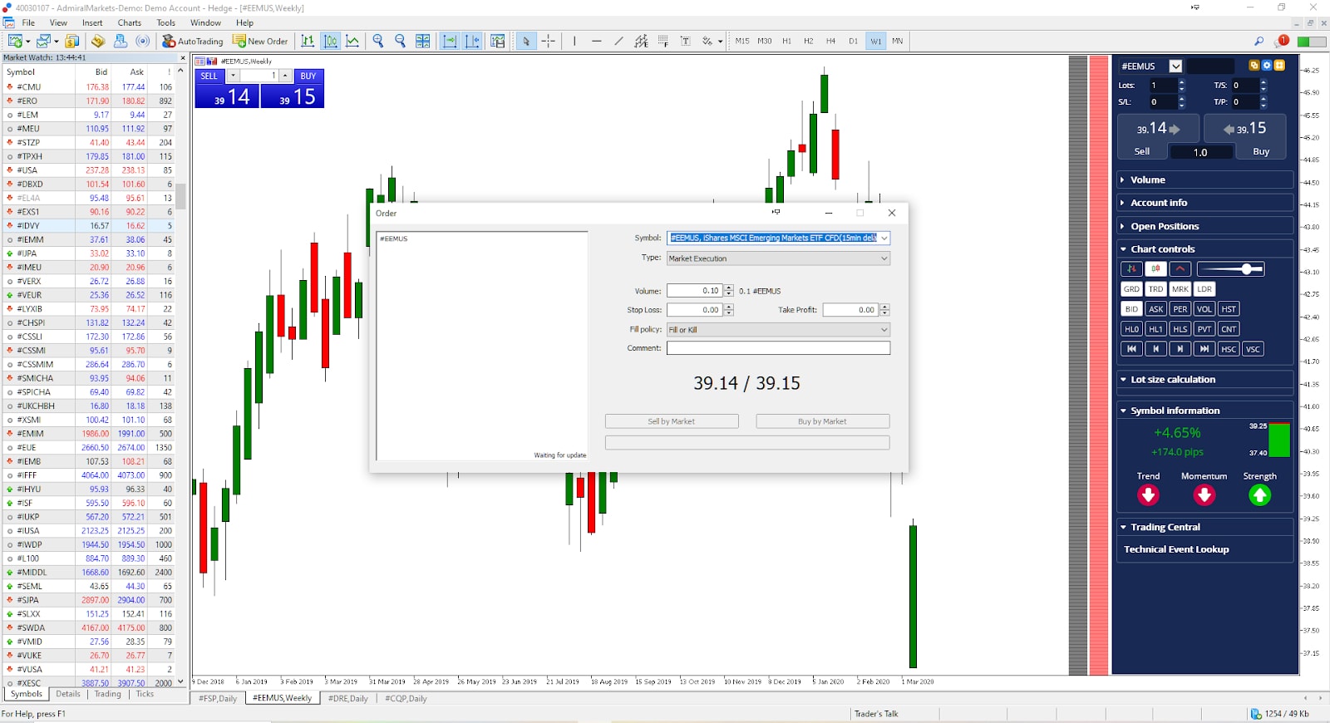Open the Symbol dropdown in Order dialog
Screen dimensions: 1330x723
click(884, 238)
